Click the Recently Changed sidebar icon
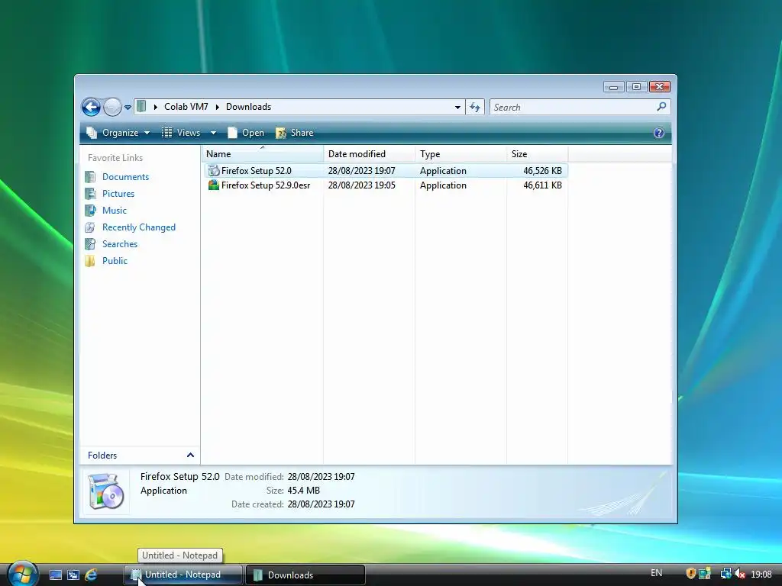Image resolution: width=782 pixels, height=586 pixels. click(90, 227)
